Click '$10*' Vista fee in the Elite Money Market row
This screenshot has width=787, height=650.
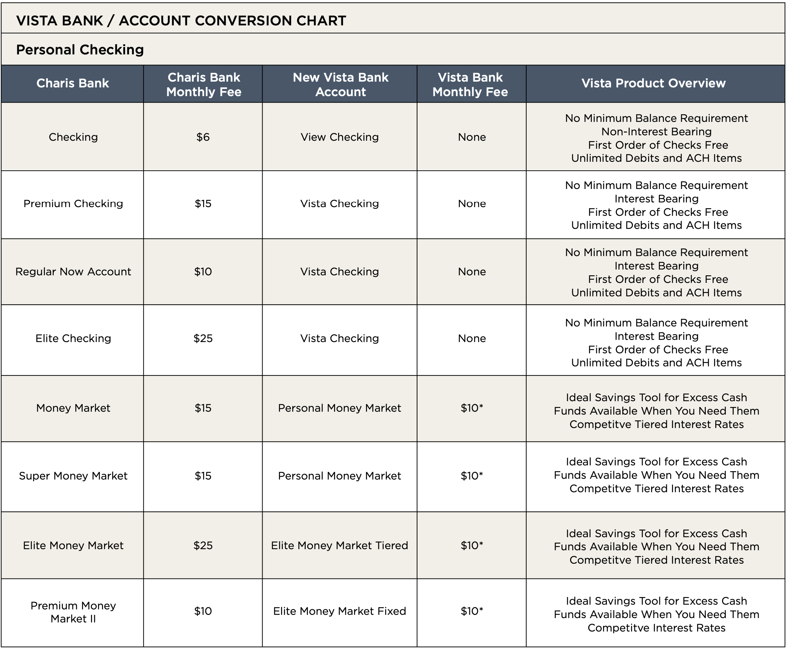[472, 546]
